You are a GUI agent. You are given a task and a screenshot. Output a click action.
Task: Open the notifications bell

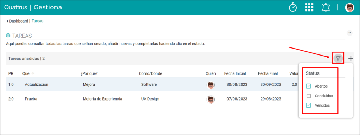[326, 7]
